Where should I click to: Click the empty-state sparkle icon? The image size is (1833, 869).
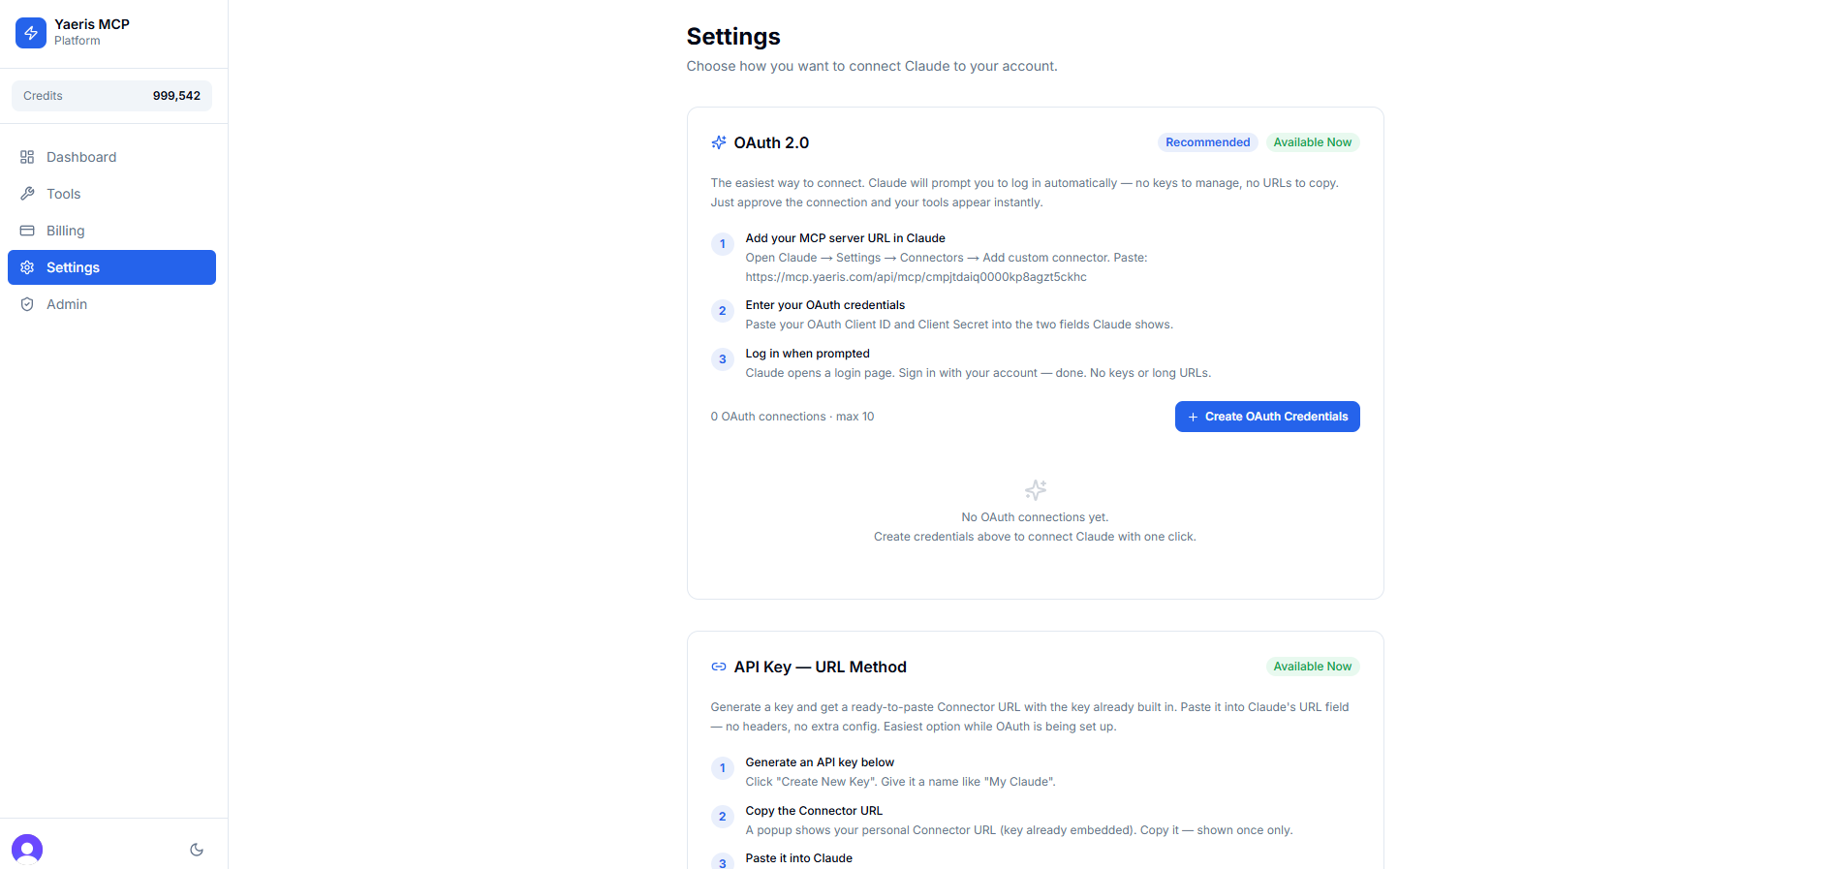click(1036, 489)
